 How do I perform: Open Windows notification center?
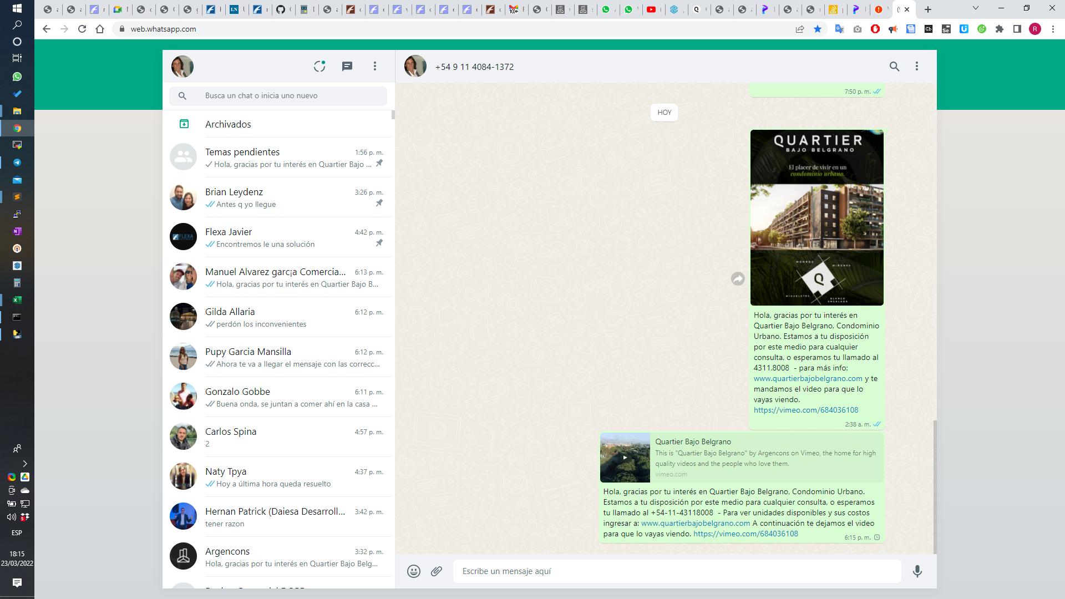pos(17,582)
